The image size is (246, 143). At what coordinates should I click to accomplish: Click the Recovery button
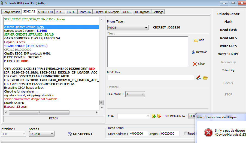pos(228,62)
